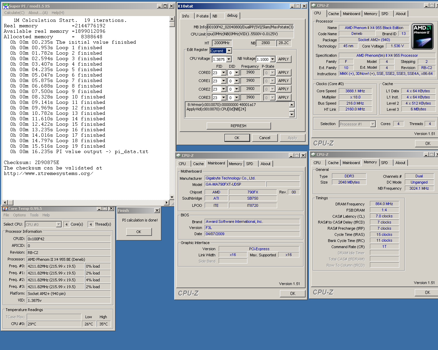Open the CORE3 DID dropdown

(x=236, y=98)
